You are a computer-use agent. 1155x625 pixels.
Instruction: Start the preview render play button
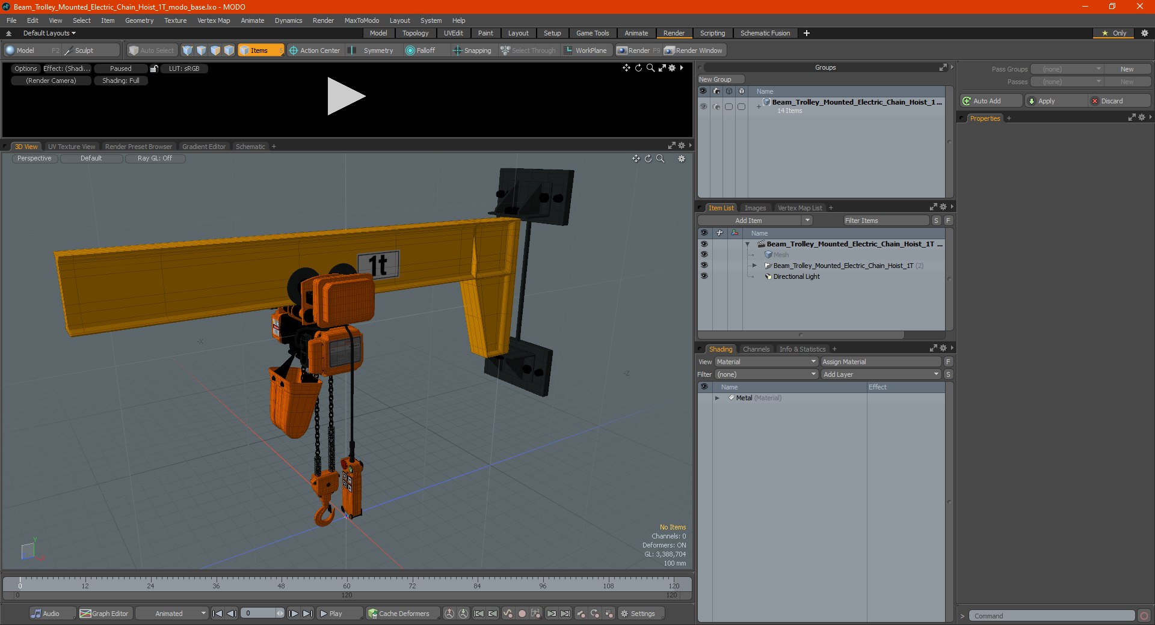pos(346,96)
